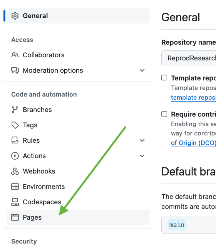The image size is (216, 247).
Task: Click the Moderation options comment icon
Action: (x=15, y=70)
